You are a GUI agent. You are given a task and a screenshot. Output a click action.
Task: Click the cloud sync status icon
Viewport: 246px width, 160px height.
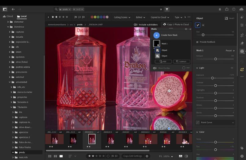pyautogui.click(x=242, y=9)
